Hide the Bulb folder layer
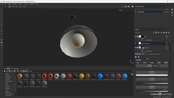Screen dimensions: 174x98 click(x=135, y=36)
